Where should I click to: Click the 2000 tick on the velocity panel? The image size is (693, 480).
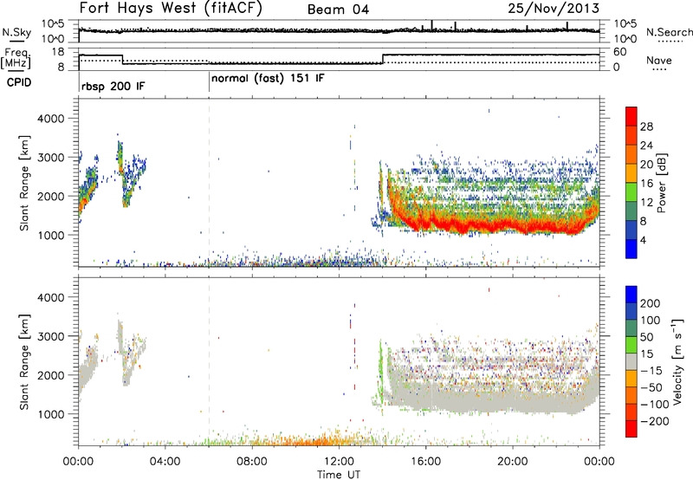pos(50,375)
